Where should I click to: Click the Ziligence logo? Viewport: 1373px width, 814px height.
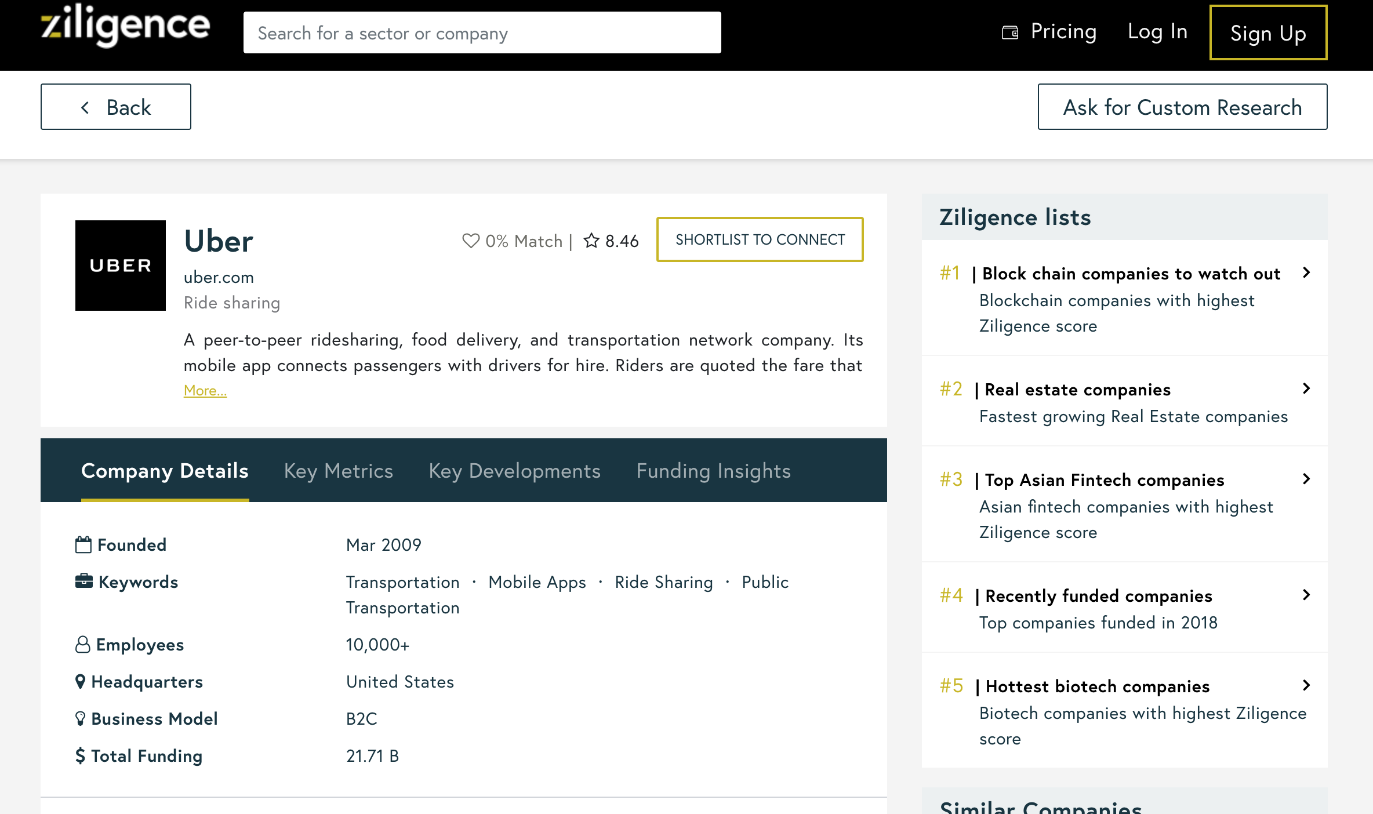click(x=125, y=27)
